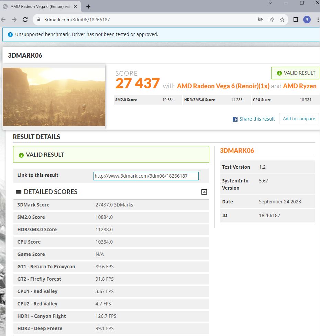View site information via the padlock icon
The width and height of the screenshot is (320, 336).
39,20
